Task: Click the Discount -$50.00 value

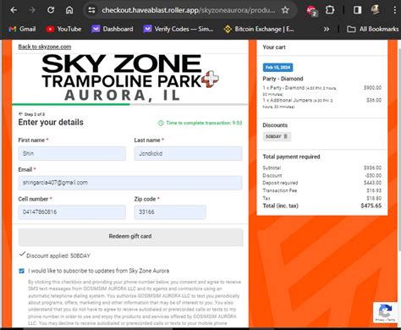Action: [x=373, y=175]
